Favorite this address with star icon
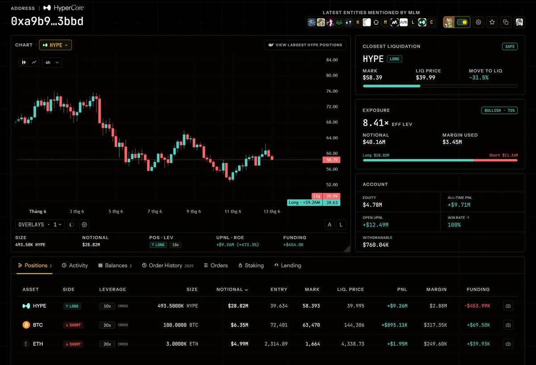The image size is (536, 365). pyautogui.click(x=492, y=22)
